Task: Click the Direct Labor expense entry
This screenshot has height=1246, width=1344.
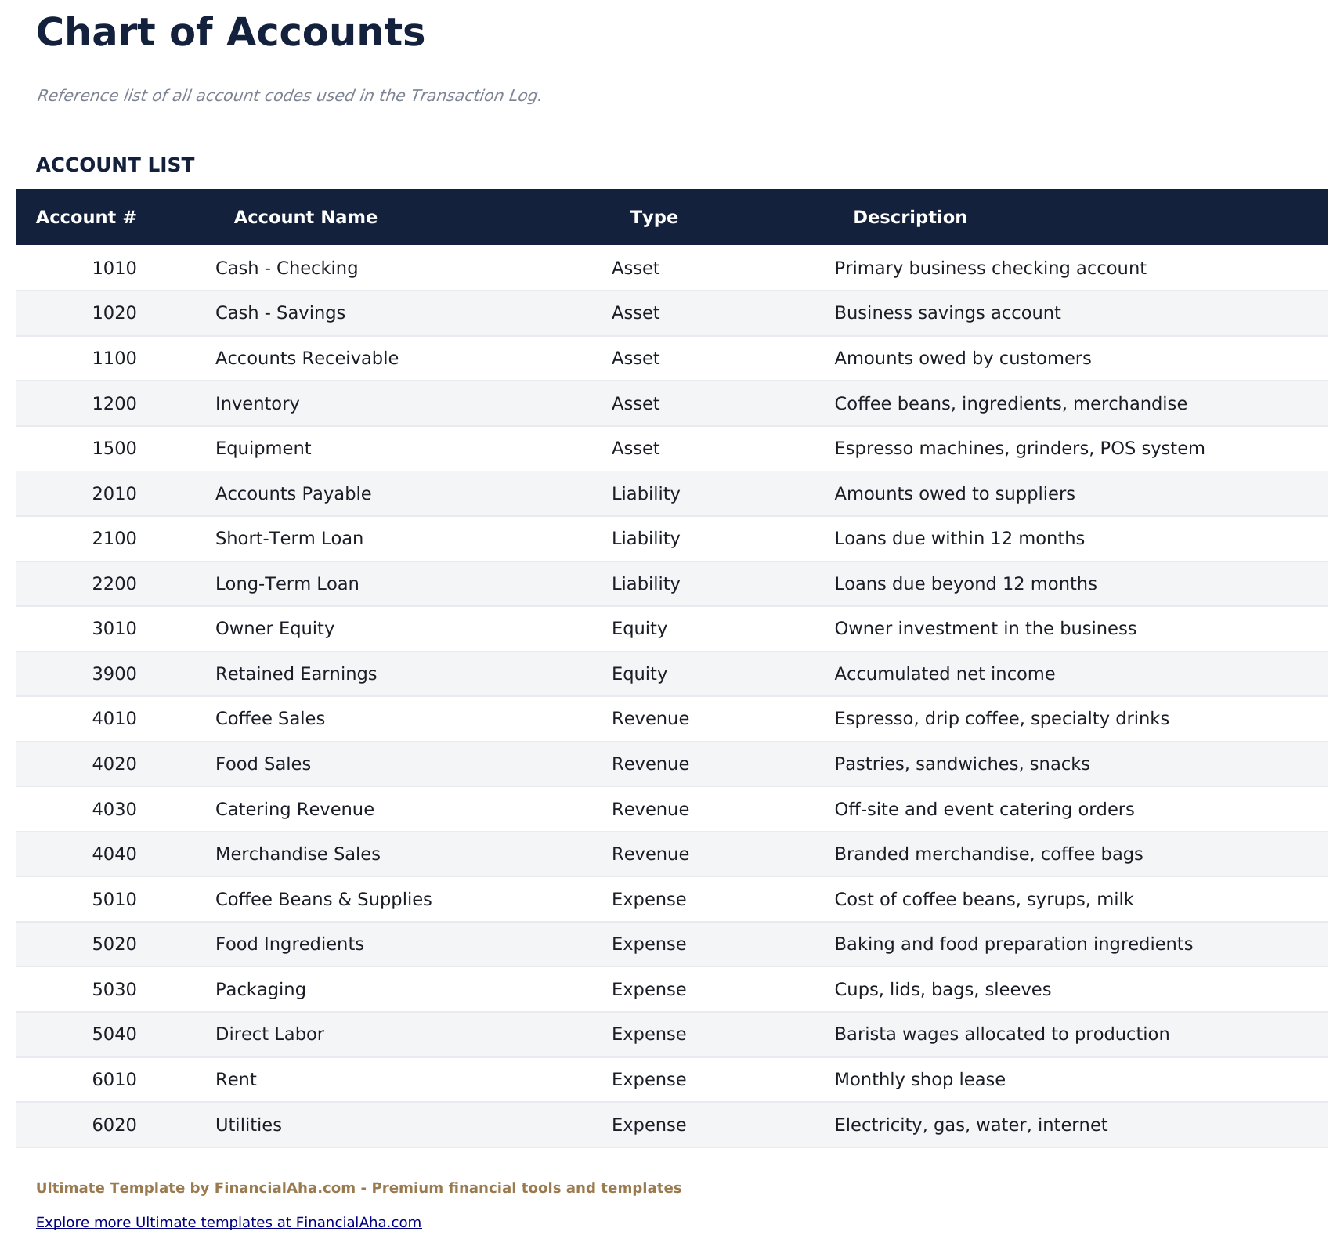Action: pos(269,1034)
